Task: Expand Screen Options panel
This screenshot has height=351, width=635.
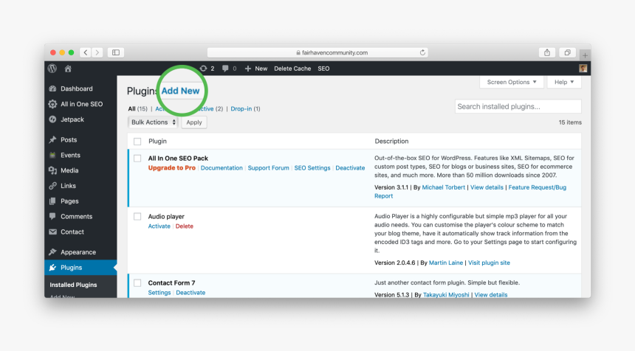Action: 512,82
